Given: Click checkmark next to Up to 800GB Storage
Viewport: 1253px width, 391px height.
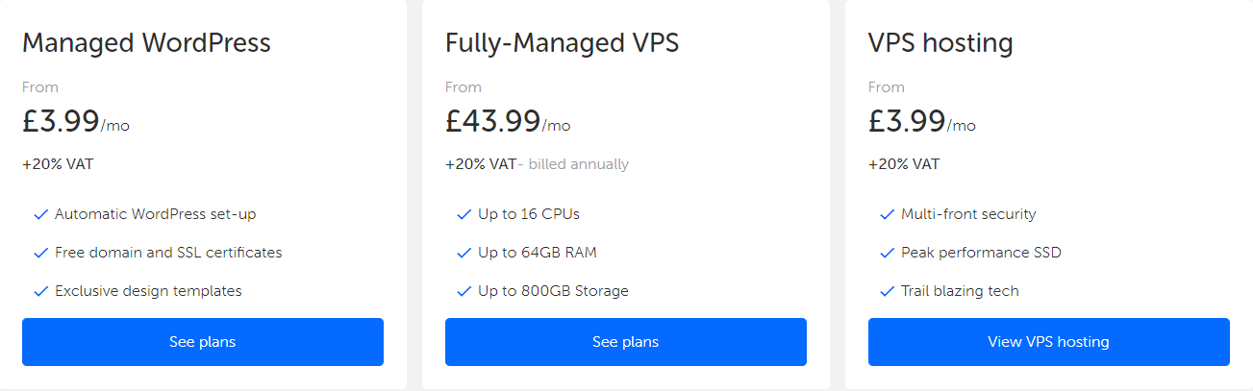Looking at the screenshot, I should (464, 291).
